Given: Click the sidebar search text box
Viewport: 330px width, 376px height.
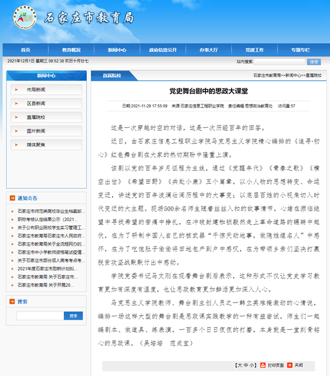Looking at the screenshot, I should (x=40, y=316).
